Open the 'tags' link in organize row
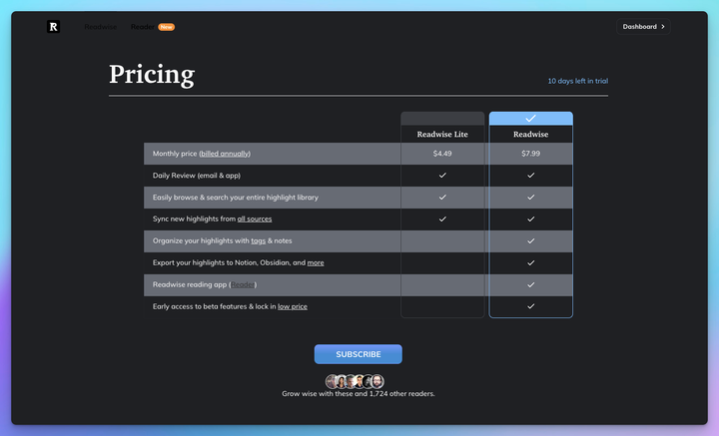Image resolution: width=719 pixels, height=436 pixels. [x=258, y=240]
